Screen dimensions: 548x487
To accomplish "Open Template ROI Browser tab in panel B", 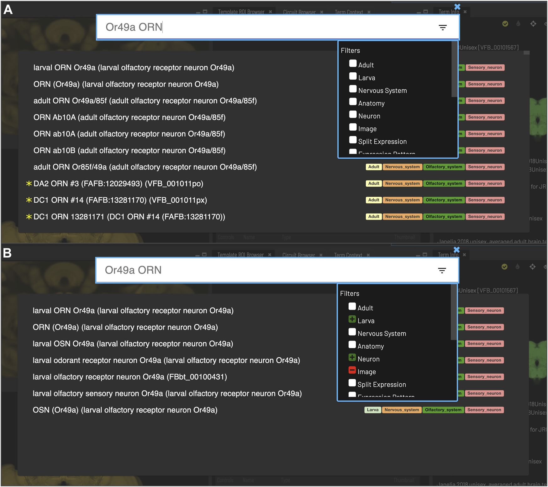I will click(x=240, y=255).
